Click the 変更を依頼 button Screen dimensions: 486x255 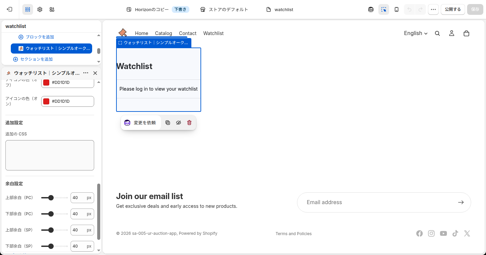click(x=140, y=123)
